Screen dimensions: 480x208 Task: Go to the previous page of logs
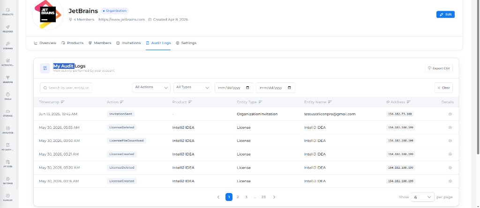tap(218, 197)
